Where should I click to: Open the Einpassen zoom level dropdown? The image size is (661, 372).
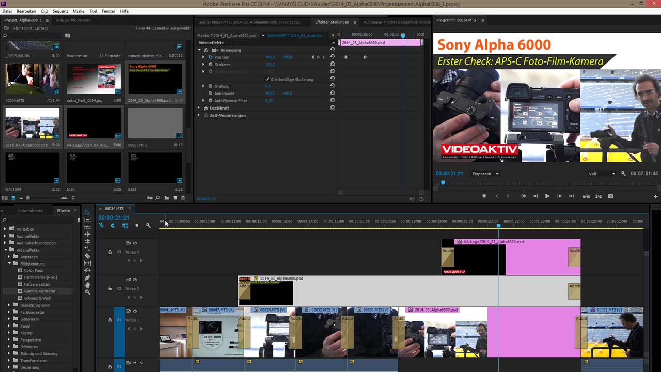tap(486, 174)
